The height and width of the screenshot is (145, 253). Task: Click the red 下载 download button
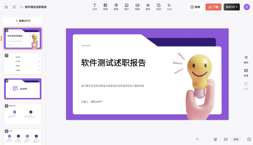[x=213, y=7]
